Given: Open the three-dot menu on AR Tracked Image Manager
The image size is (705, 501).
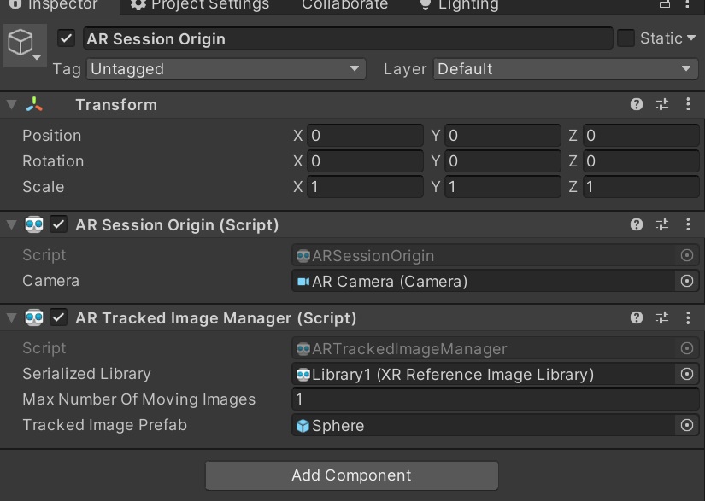Looking at the screenshot, I should coord(689,317).
